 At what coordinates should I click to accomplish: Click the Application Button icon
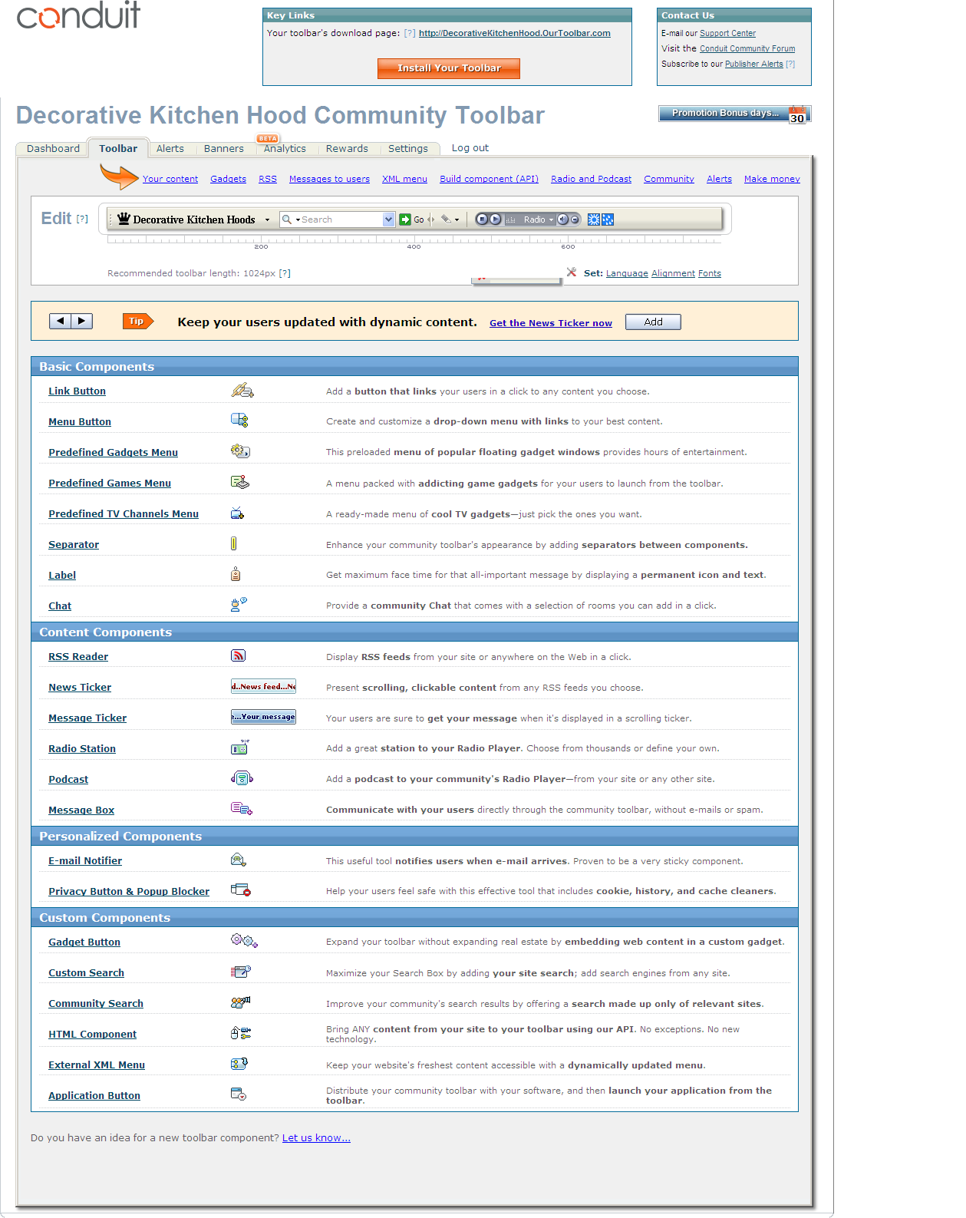point(239,1094)
